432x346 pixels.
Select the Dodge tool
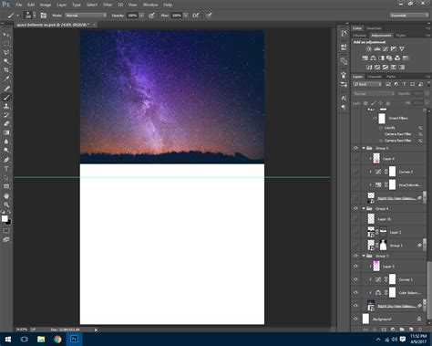click(x=6, y=151)
